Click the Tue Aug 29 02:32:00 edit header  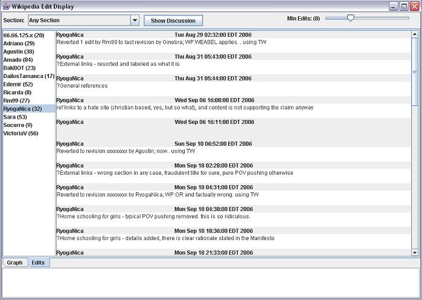tap(234, 34)
